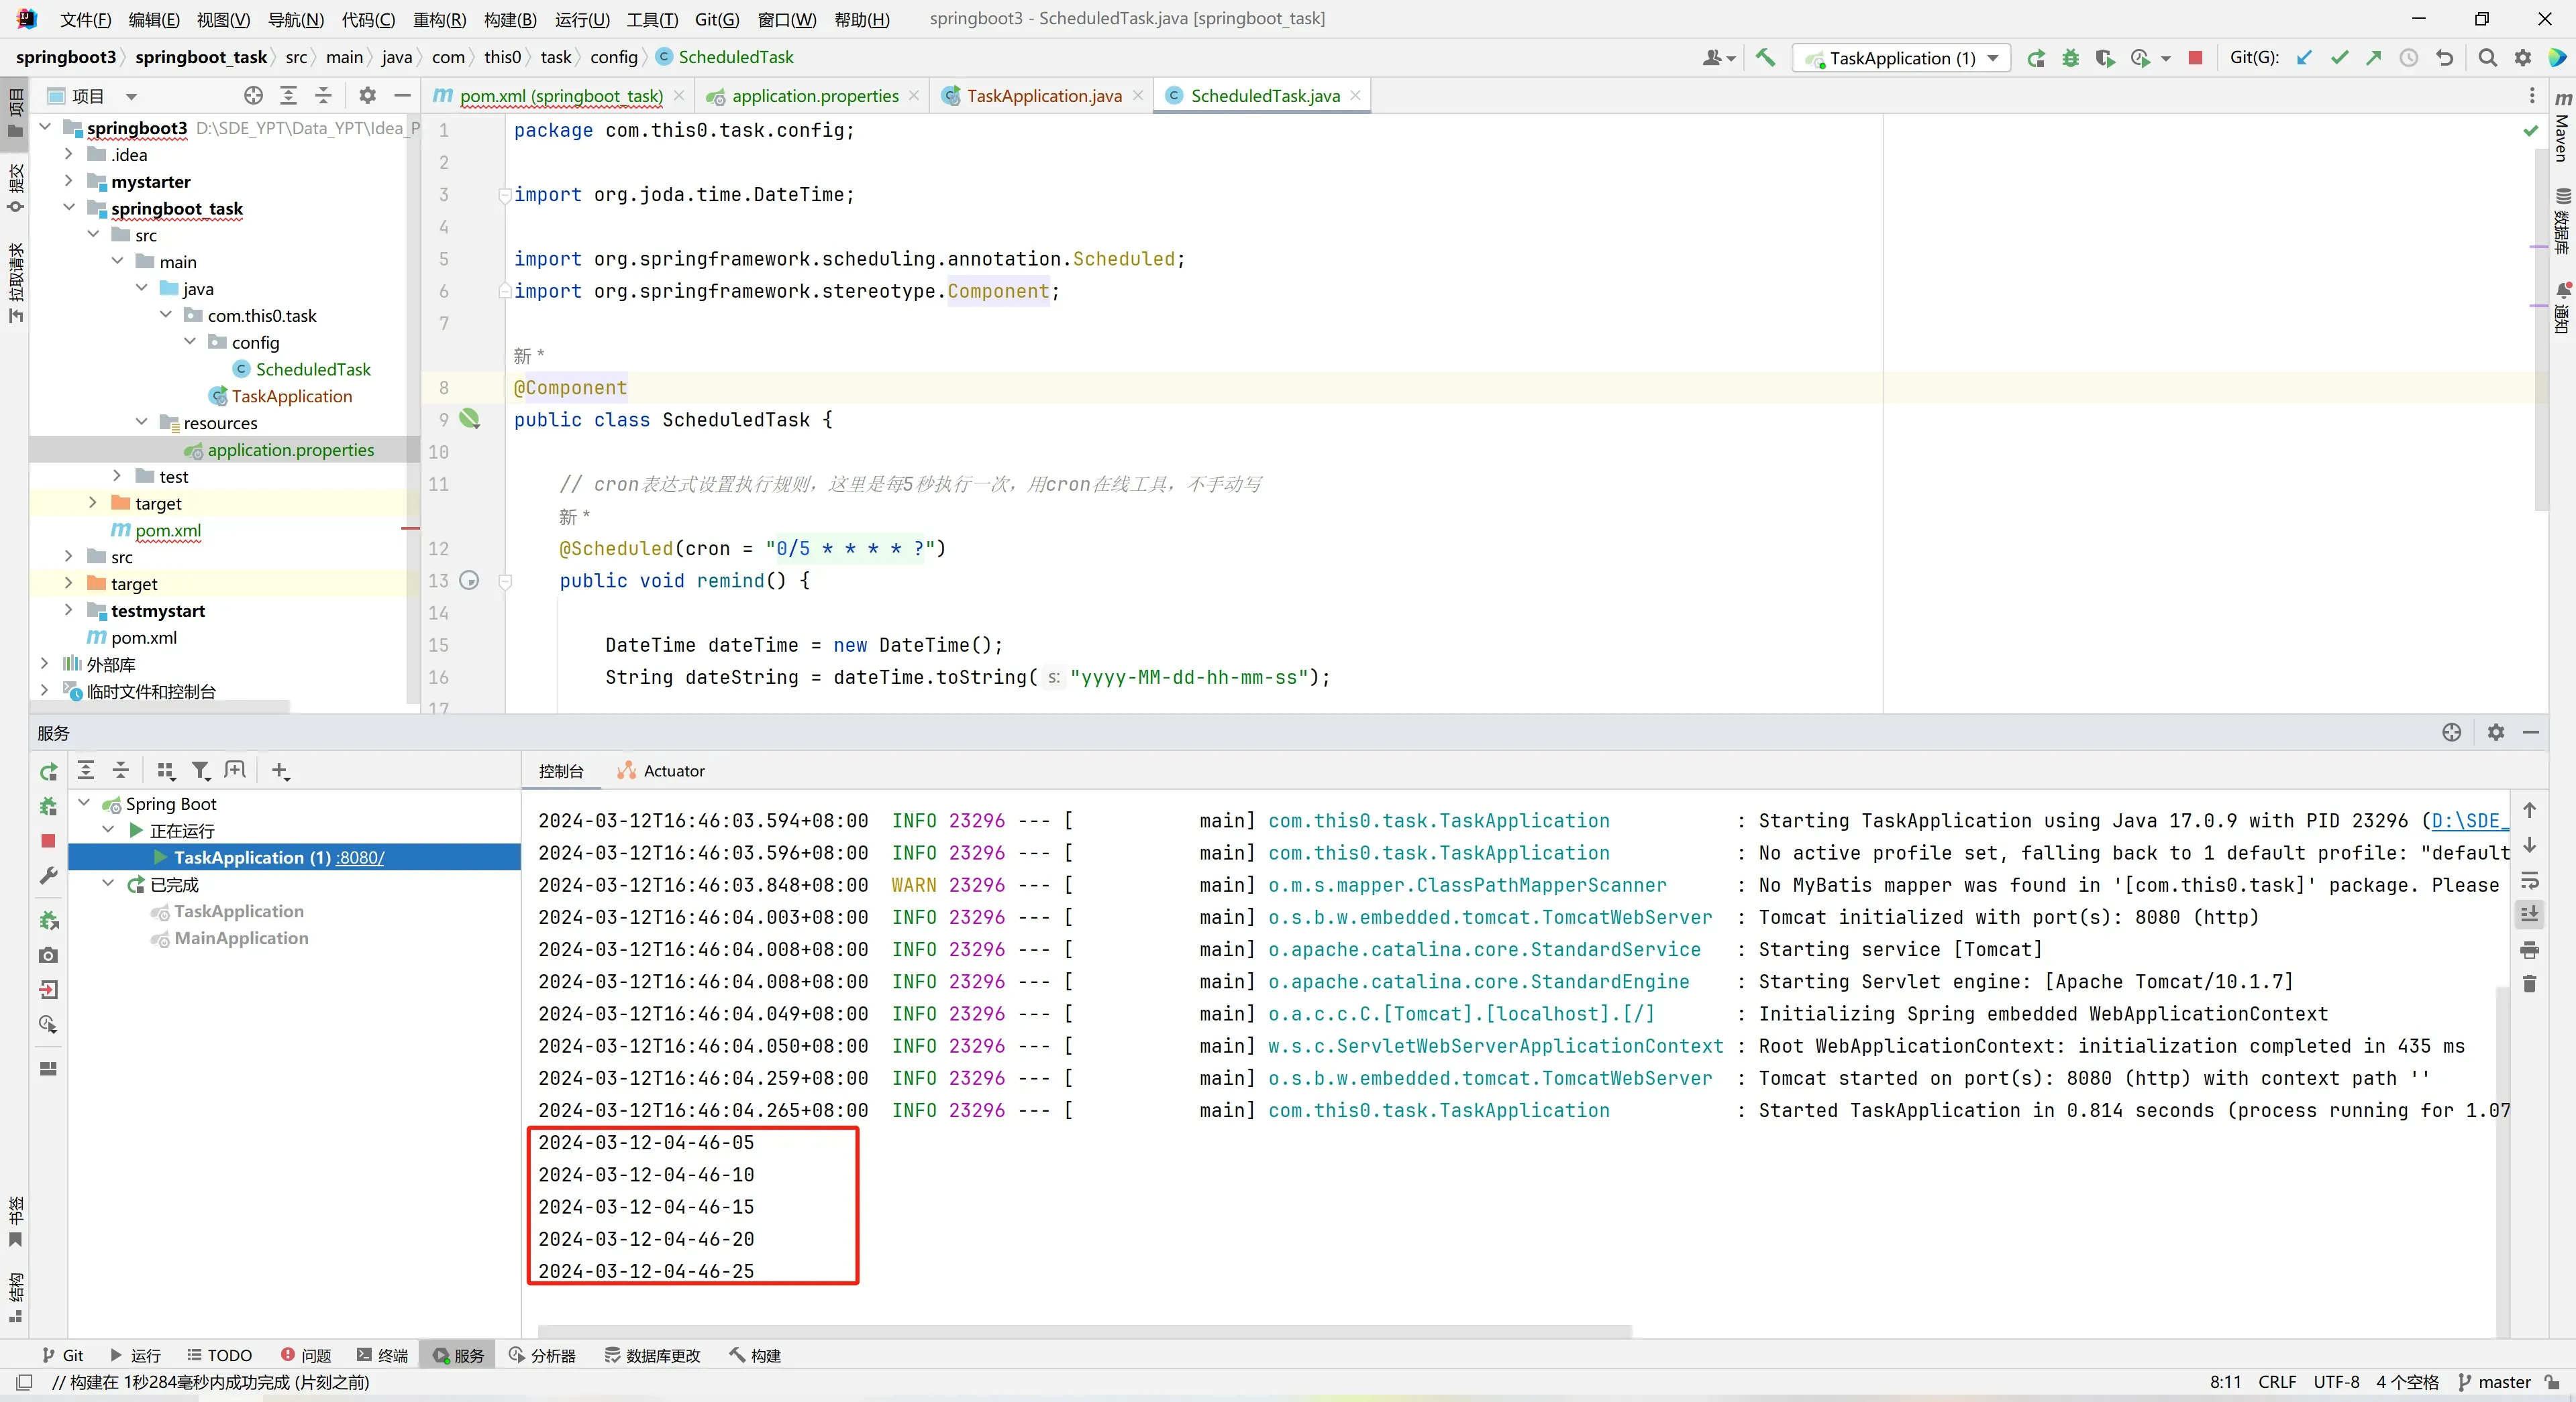Open Search Everywhere magnifier icon
The image size is (2576, 1402).
pos(2487,58)
